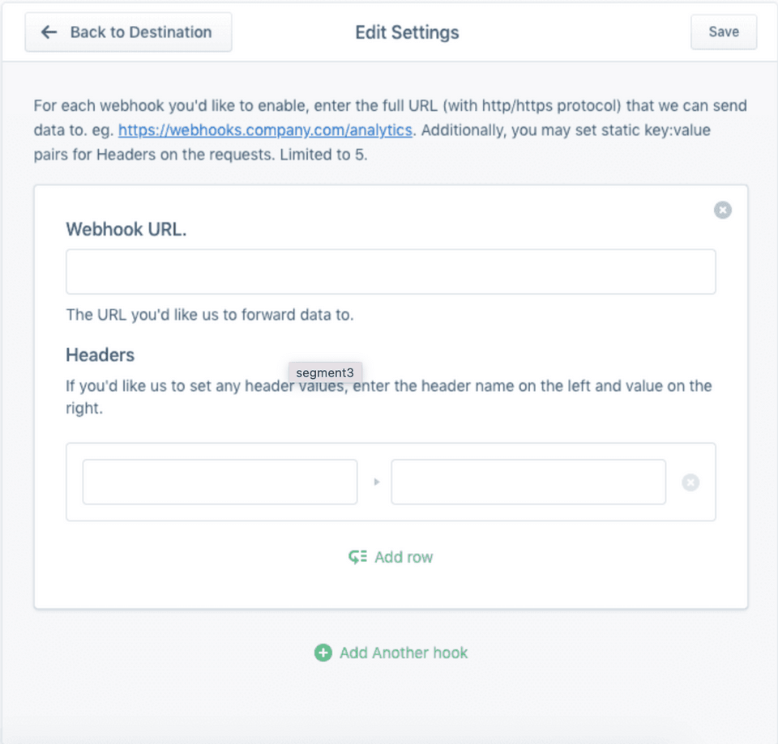Click the Headers section heading
Image resolution: width=778 pixels, height=744 pixels.
[100, 355]
